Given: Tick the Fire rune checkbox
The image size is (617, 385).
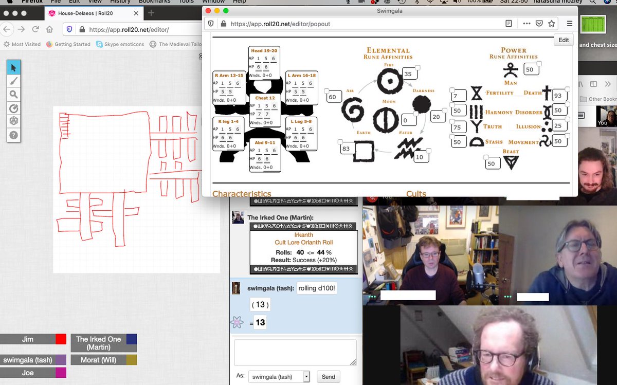Looking at the screenshot, I should click(x=418, y=68).
